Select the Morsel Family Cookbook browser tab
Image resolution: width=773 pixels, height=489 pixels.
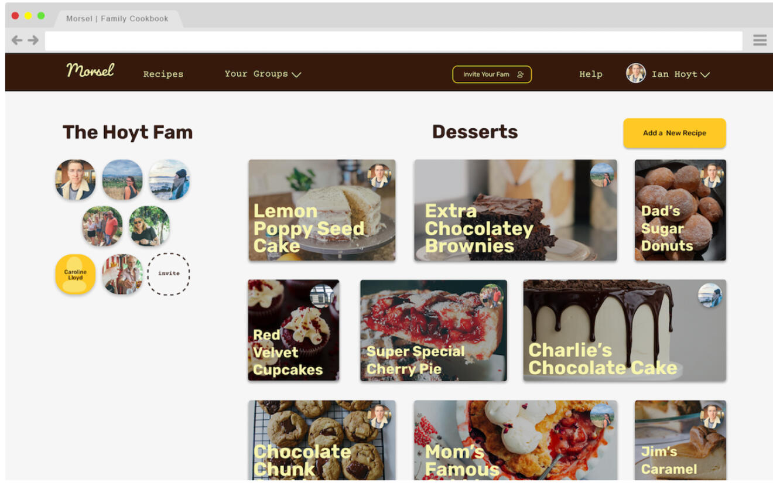pos(117,19)
